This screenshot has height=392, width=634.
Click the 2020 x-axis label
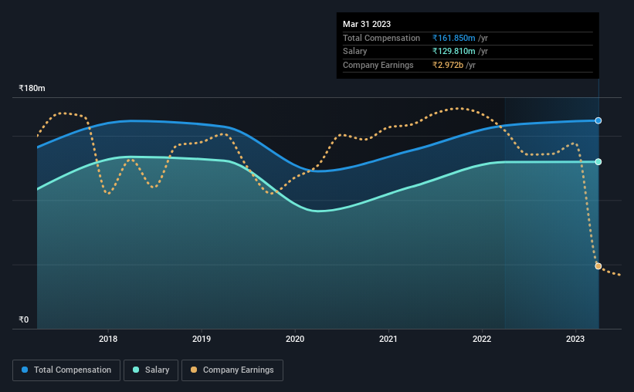coord(295,339)
